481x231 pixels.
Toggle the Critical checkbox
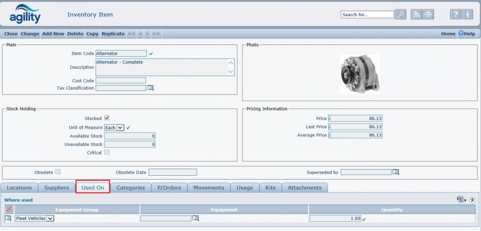(x=107, y=153)
